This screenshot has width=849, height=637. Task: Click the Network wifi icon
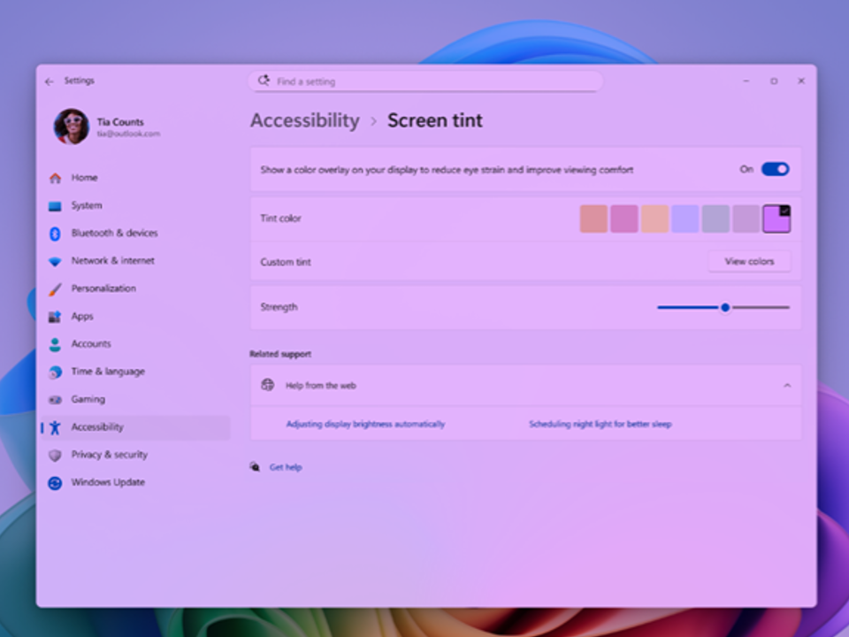55,261
